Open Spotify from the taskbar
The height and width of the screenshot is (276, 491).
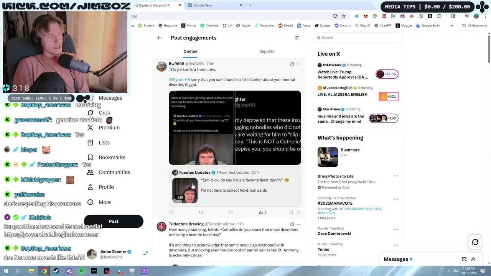point(82,271)
